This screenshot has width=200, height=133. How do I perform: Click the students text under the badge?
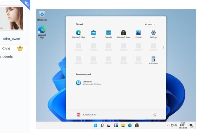coord(6,57)
